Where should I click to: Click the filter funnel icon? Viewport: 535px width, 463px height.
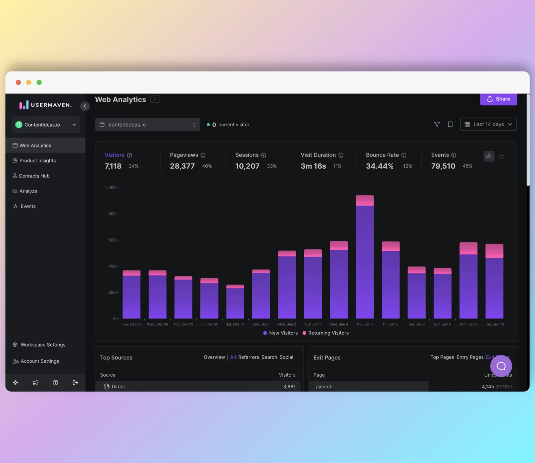point(437,124)
